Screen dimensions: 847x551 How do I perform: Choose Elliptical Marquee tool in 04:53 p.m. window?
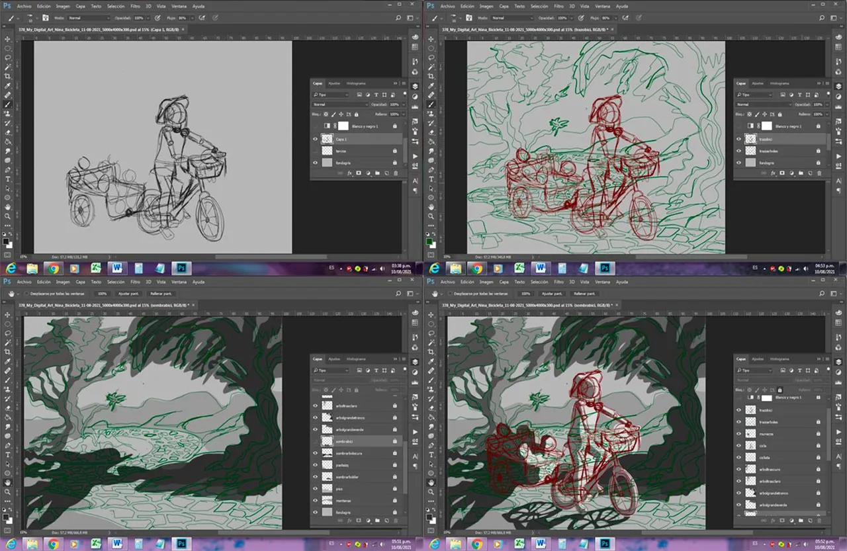pos(432,48)
